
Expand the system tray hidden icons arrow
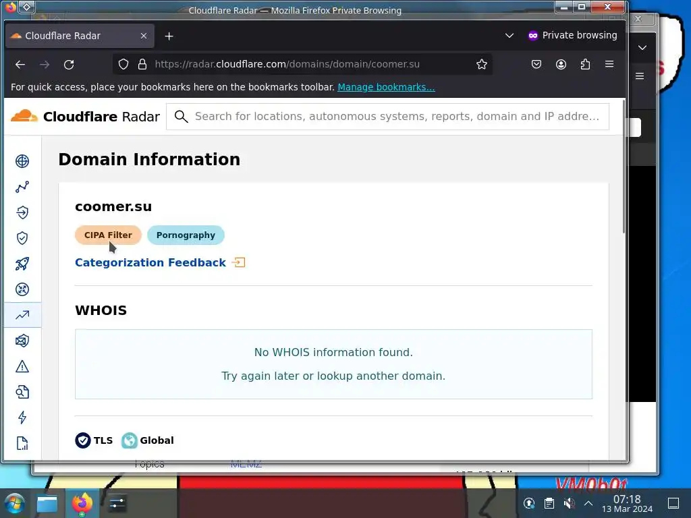(588, 503)
